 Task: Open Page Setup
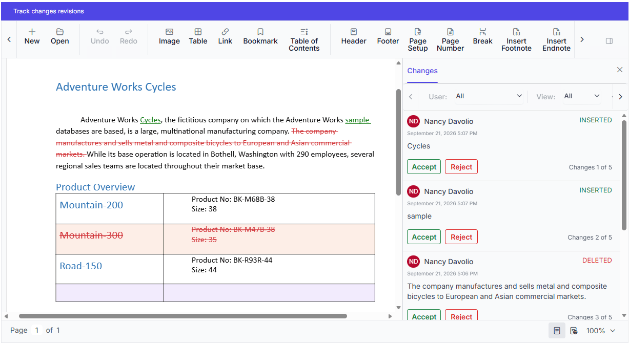(x=418, y=39)
